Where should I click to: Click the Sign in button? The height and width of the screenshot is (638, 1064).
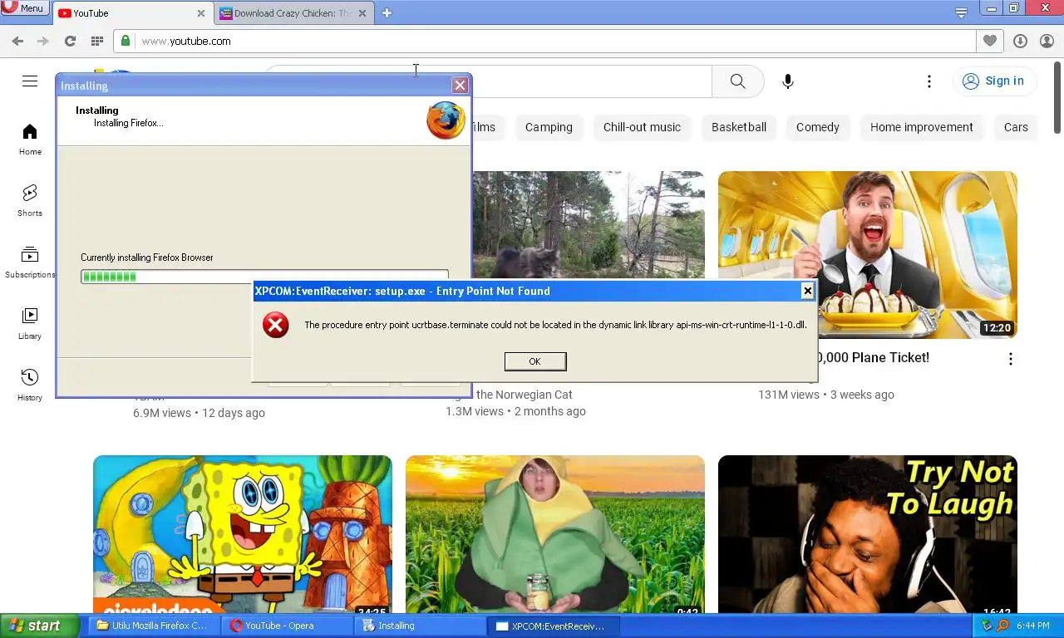[x=994, y=81]
